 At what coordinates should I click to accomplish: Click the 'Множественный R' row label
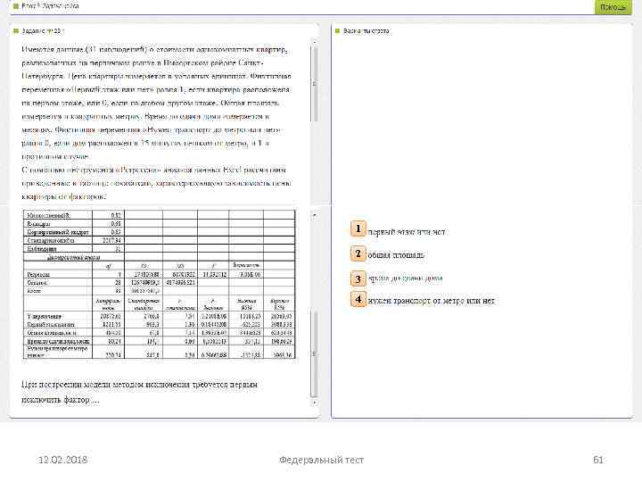click(48, 215)
